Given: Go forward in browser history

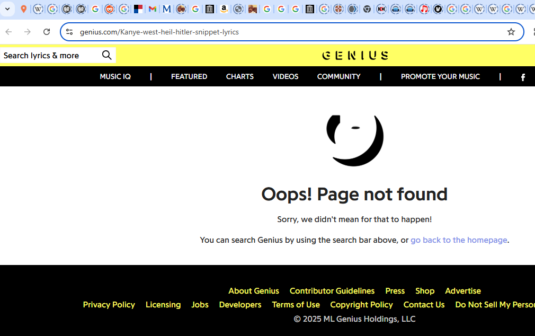Looking at the screenshot, I should tap(28, 32).
